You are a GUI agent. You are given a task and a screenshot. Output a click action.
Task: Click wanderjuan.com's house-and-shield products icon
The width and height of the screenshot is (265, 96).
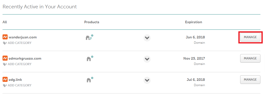(90, 37)
